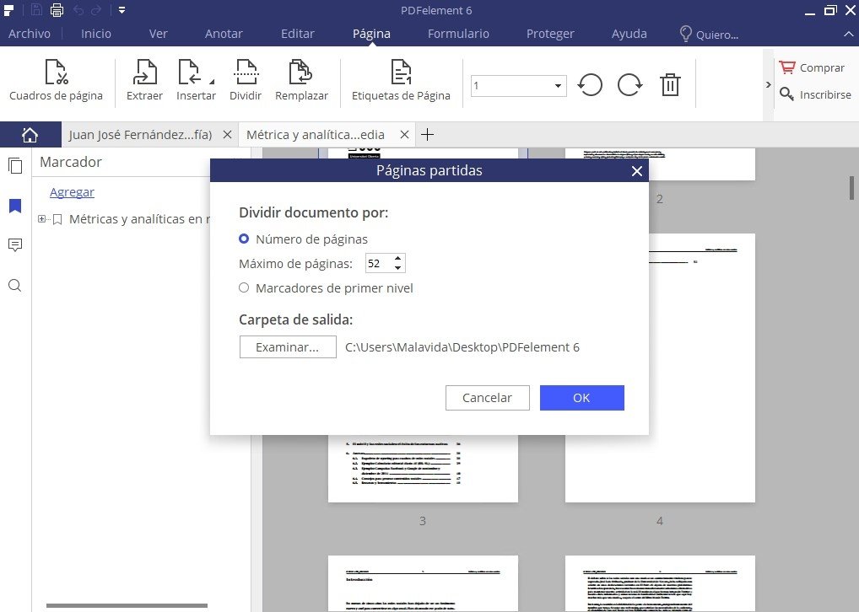859x612 pixels.
Task: Go to the Home tab icon
Action: pos(30,135)
